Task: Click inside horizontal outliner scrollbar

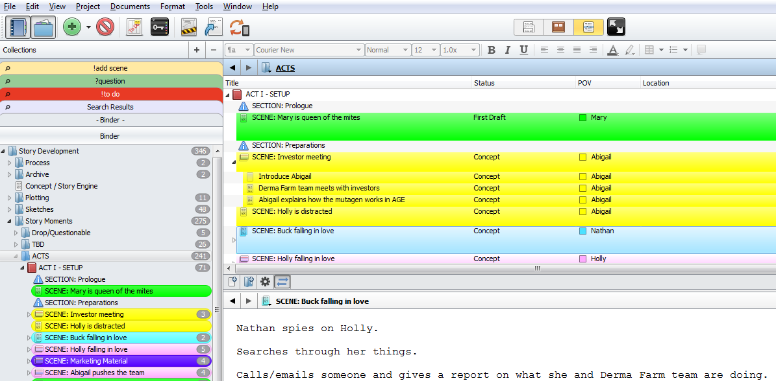Action: 537,268
